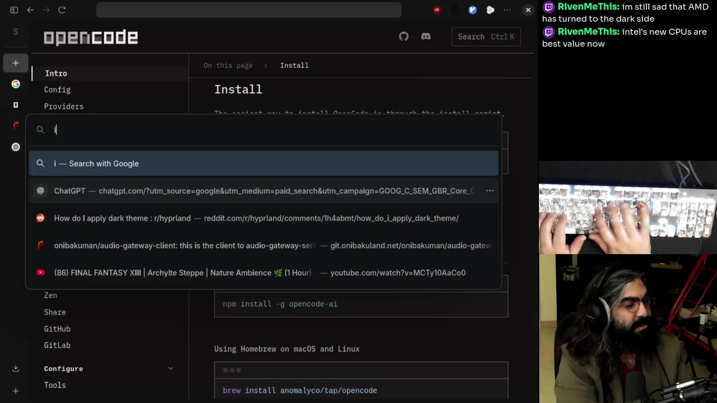
Task: Click the Twitch badge beside 'intel's new CPUs' message
Action: click(549, 32)
